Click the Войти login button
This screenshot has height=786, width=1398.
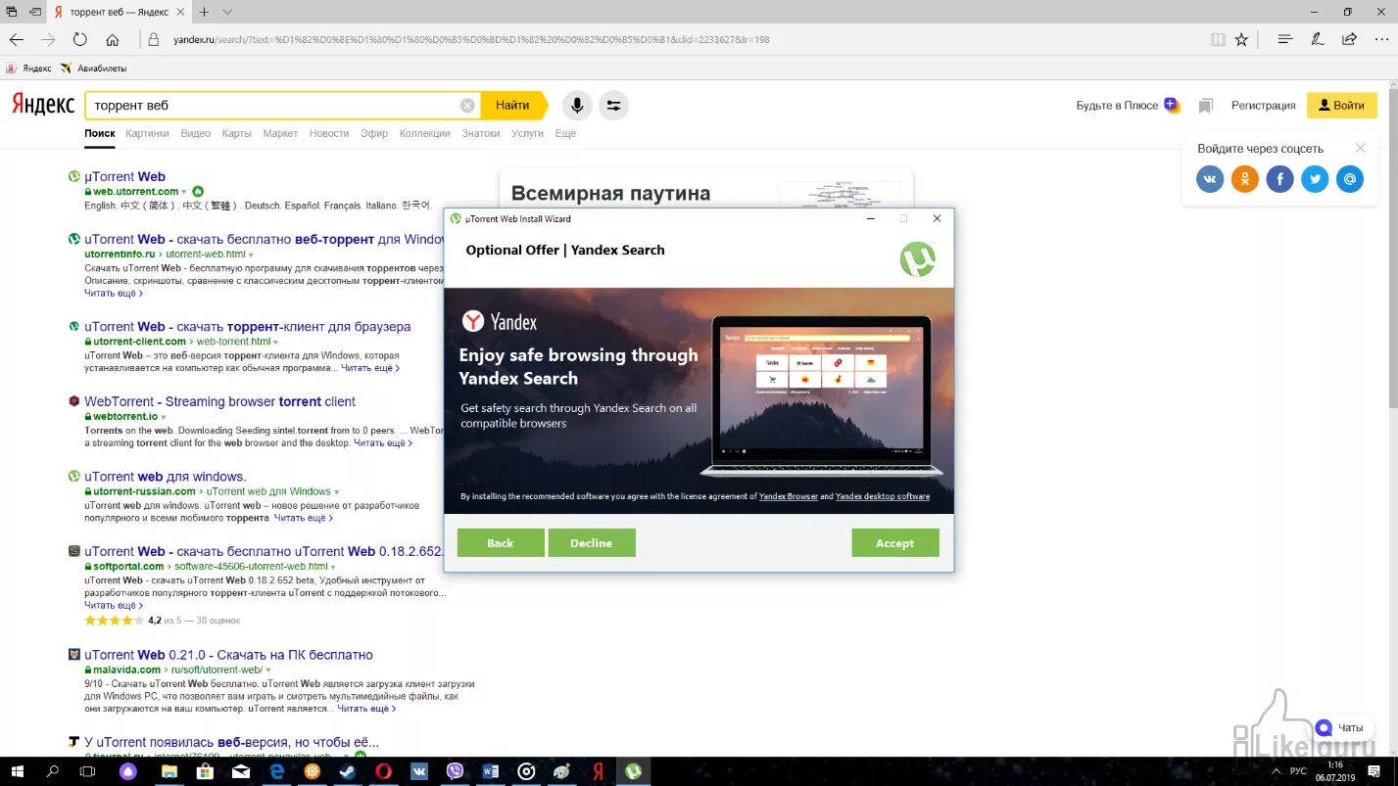[x=1341, y=105]
